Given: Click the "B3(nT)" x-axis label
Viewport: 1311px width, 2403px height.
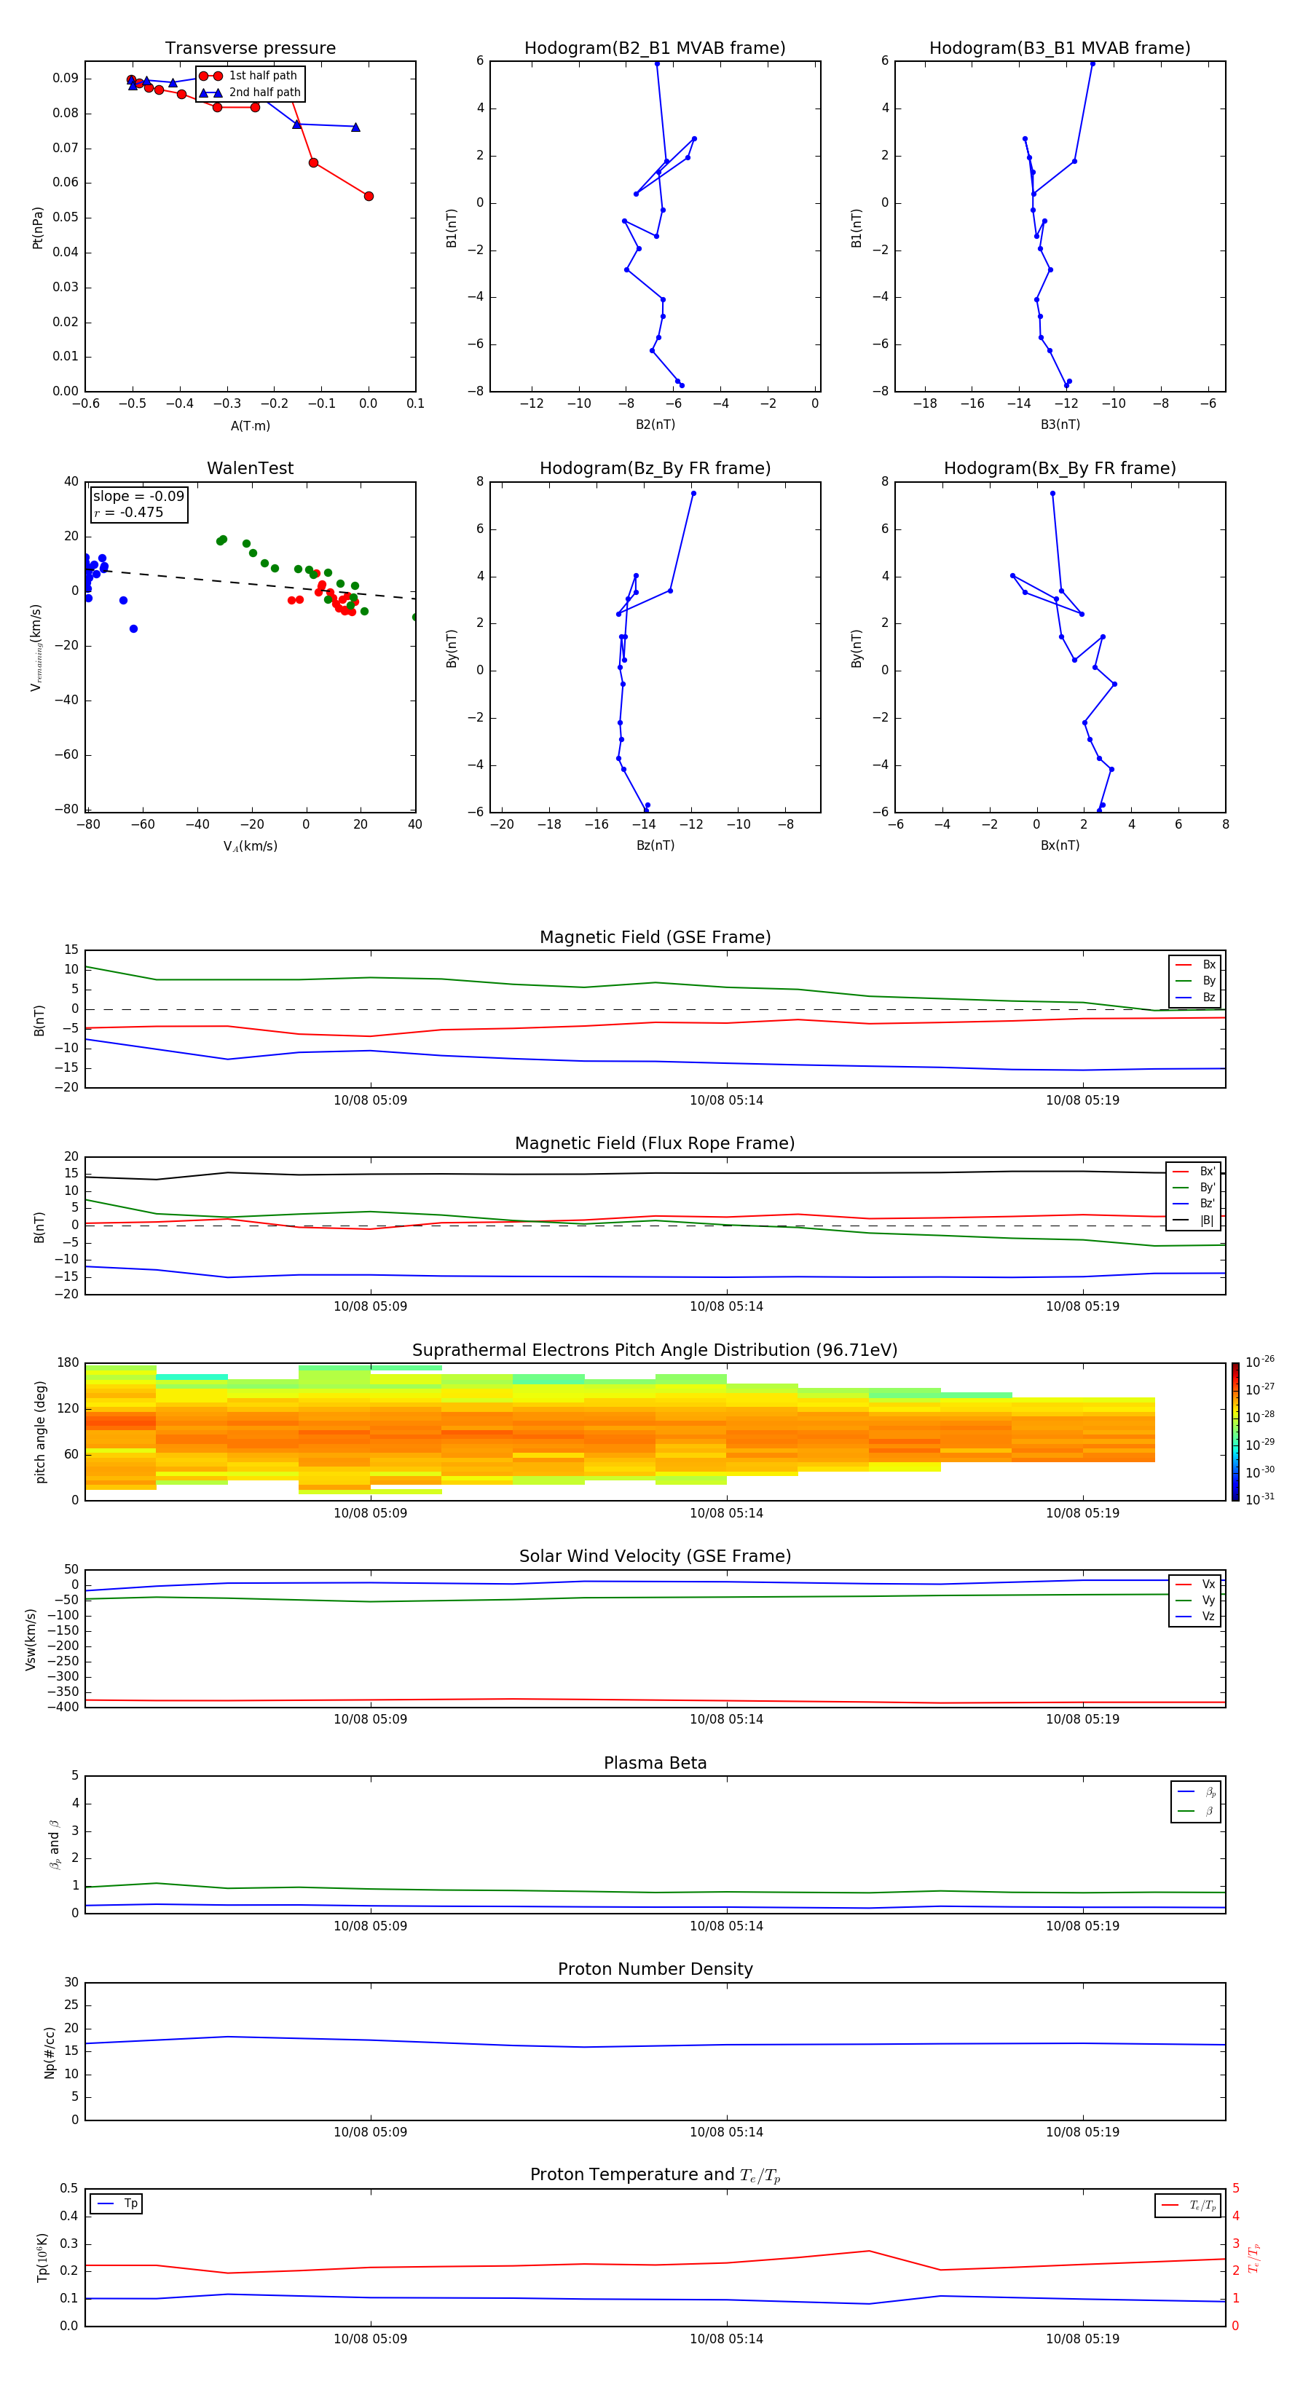Looking at the screenshot, I should (x=1060, y=425).
